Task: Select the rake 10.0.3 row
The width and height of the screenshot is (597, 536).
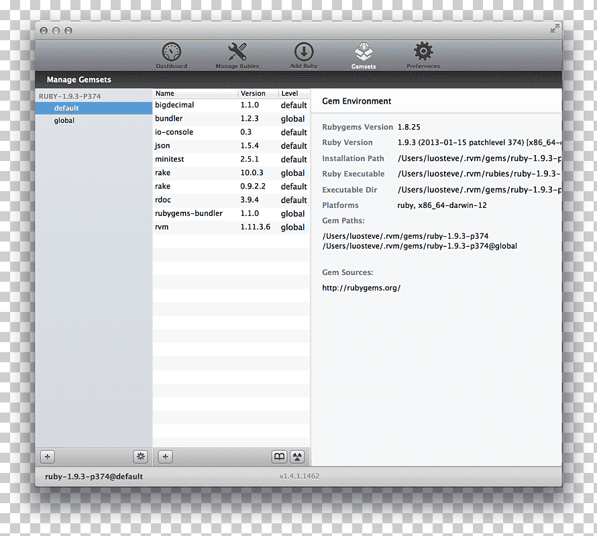Action: (x=231, y=173)
